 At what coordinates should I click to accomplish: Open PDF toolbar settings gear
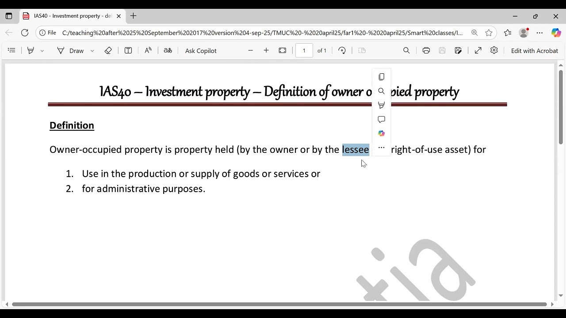(494, 50)
